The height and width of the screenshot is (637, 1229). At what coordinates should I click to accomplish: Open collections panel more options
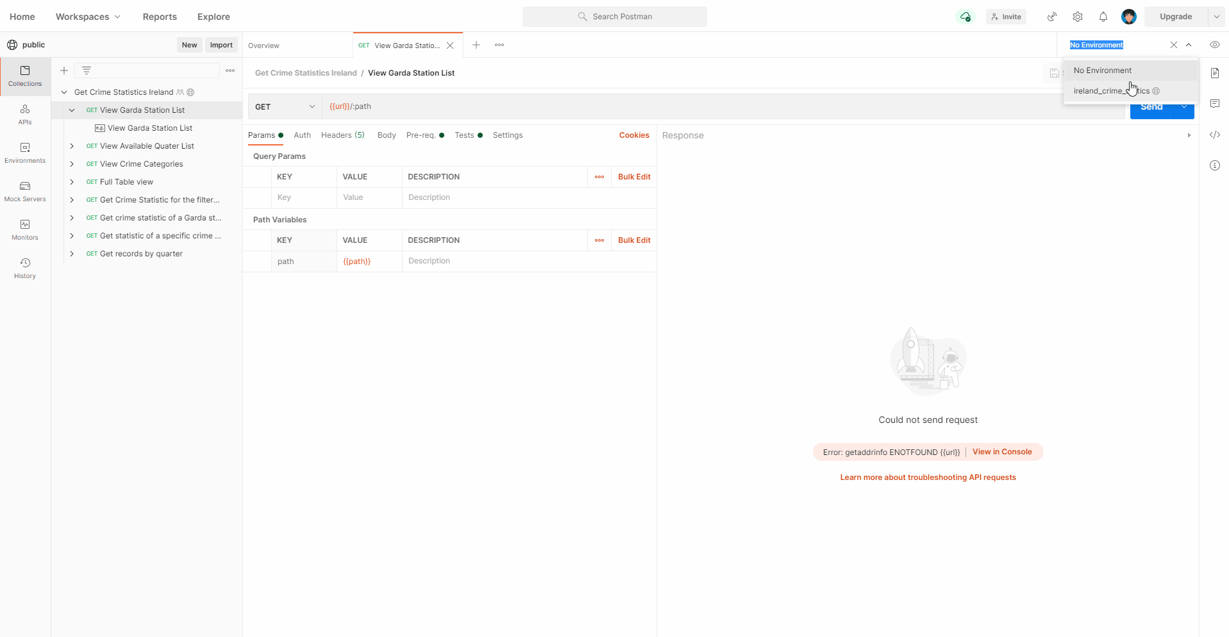(x=230, y=70)
